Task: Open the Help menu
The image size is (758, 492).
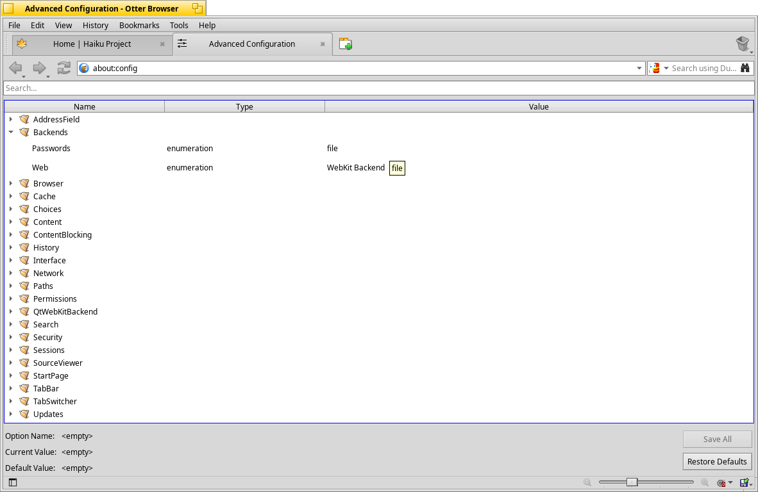Action: (x=207, y=25)
